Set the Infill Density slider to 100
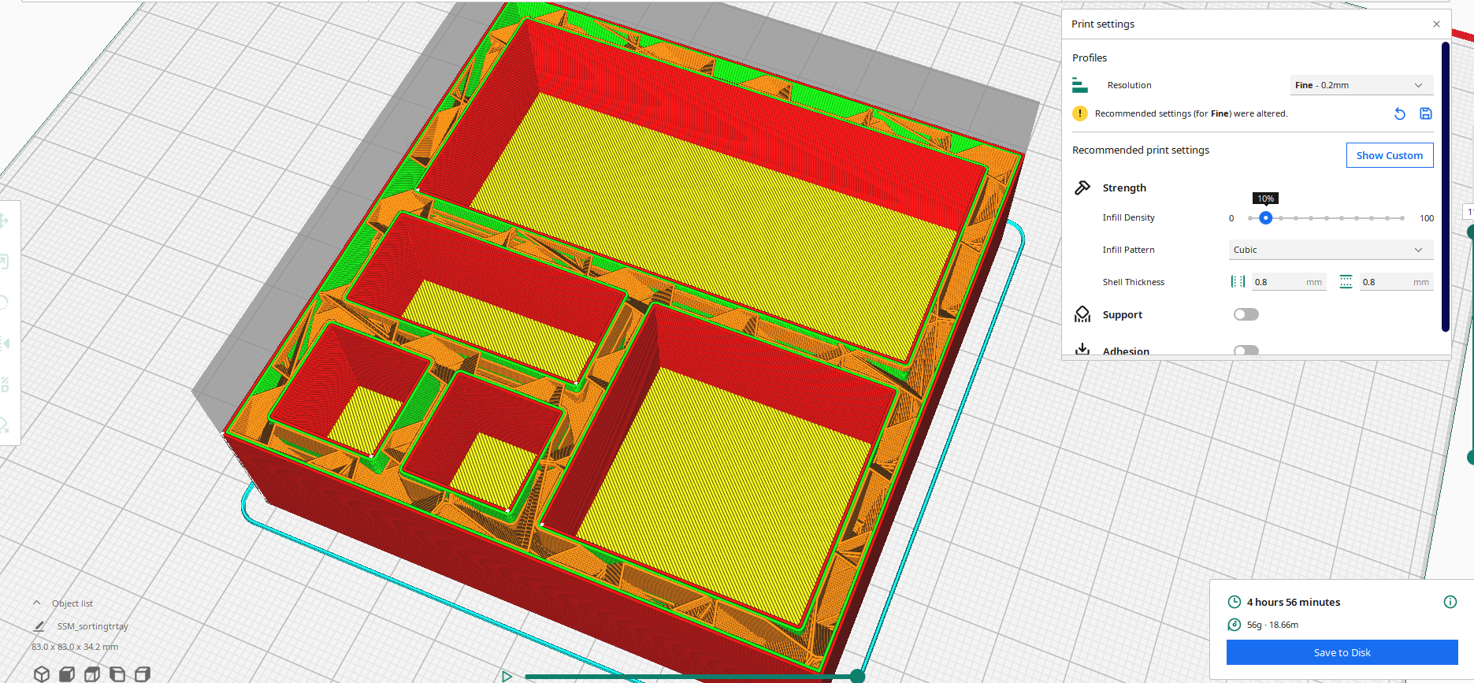Viewport: 1474px width, 683px height. click(x=1402, y=218)
